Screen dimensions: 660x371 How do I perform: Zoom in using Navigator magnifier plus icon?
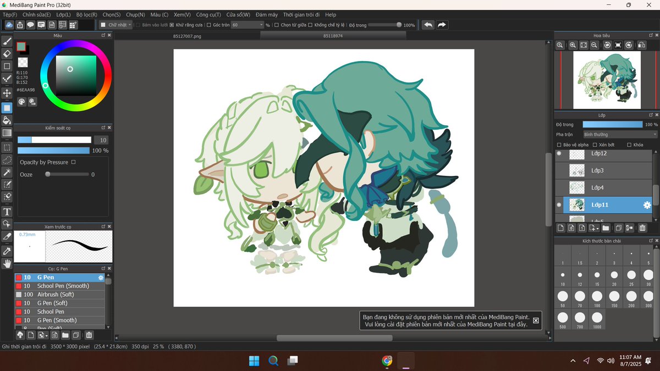[x=573, y=45]
